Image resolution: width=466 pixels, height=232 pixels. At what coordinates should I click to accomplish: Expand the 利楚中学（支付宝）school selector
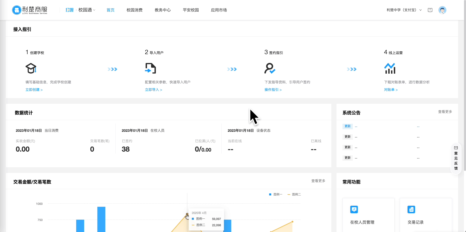click(404, 10)
